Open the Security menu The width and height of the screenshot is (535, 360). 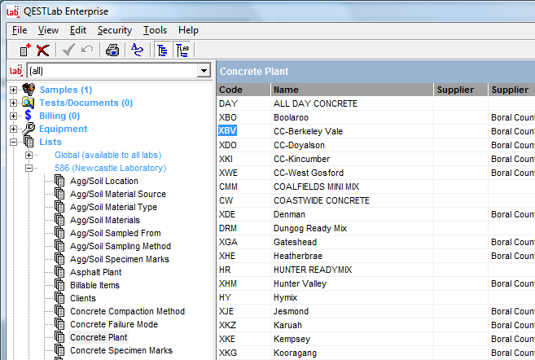114,30
